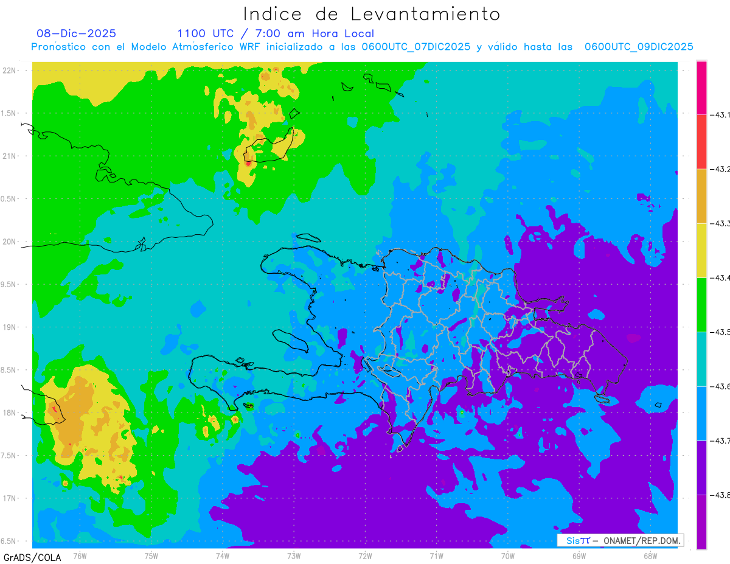Screen dimensions: 730x564
Task: Click the -43.7 color bar label
Action: (x=721, y=440)
